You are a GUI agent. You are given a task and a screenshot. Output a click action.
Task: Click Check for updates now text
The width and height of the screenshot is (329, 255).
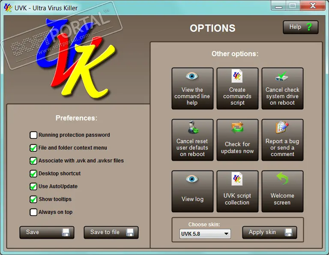coord(237,147)
